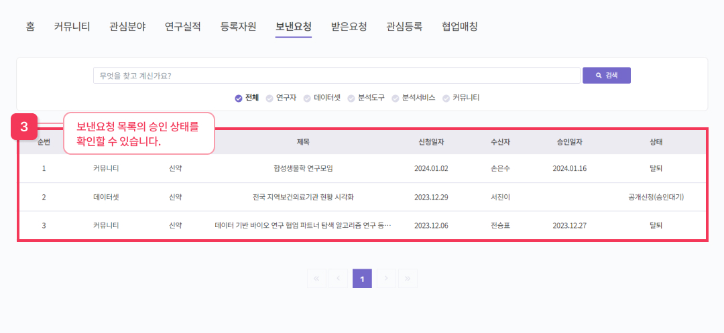724x333 pixels.
Task: Open 전국 지역보건의료기관 현황 시각화 entry
Action: (x=304, y=198)
